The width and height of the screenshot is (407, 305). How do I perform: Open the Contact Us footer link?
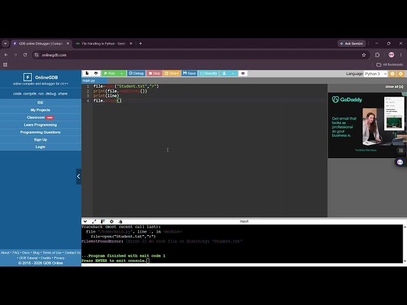coord(72,253)
